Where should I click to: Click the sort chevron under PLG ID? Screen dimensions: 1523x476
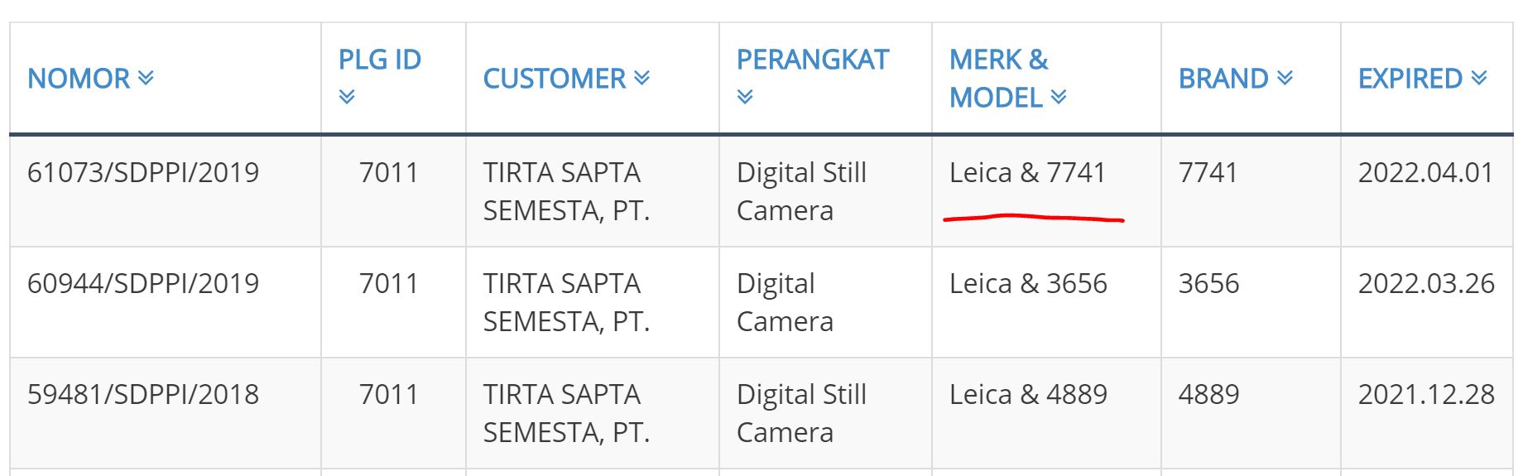tap(347, 97)
